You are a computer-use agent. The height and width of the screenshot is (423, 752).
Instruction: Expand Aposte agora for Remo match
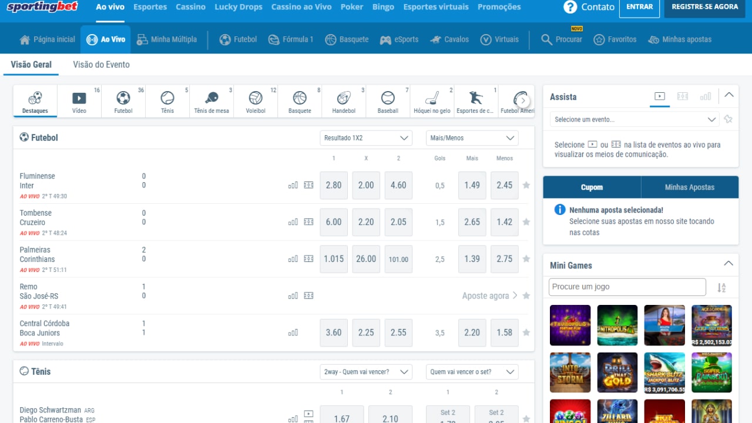click(x=489, y=296)
